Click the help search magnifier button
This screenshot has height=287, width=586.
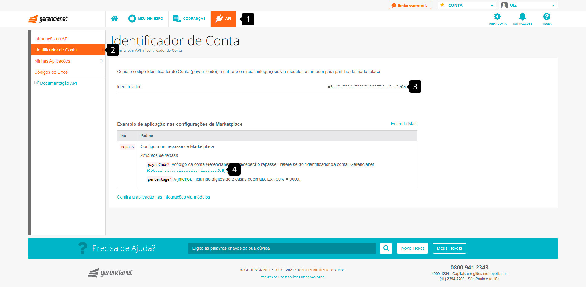pyautogui.click(x=386, y=248)
